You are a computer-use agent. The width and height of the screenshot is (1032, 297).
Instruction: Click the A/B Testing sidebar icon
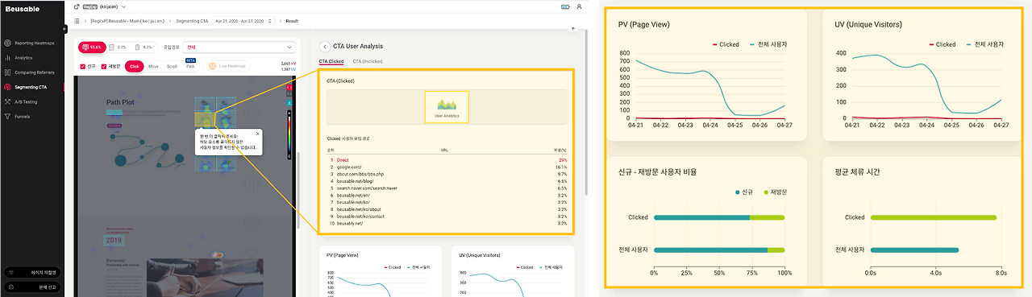pyautogui.click(x=7, y=101)
